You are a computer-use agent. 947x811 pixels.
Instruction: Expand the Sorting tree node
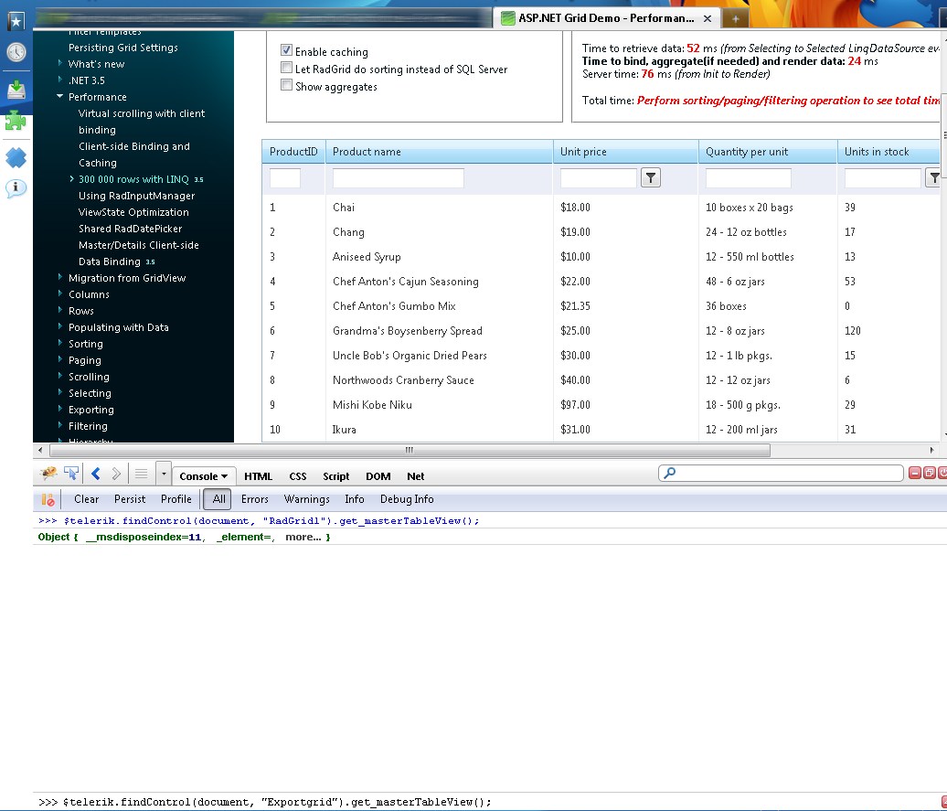[x=59, y=343]
